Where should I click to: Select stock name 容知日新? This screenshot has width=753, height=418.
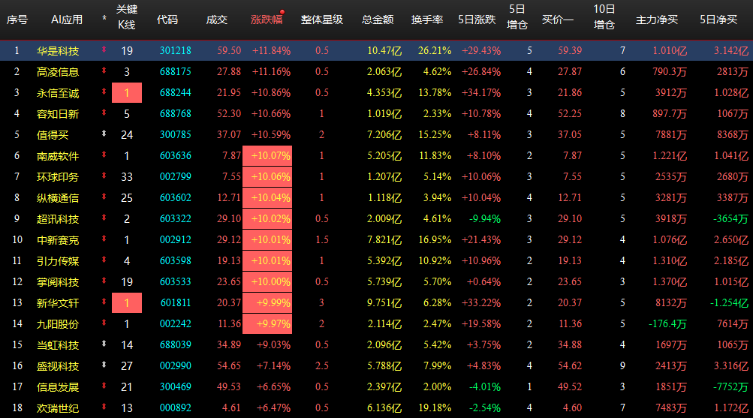58,114
